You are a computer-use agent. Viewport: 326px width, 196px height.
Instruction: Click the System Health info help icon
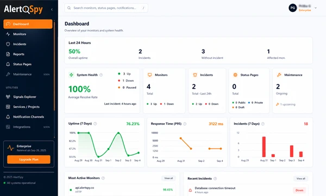point(101,75)
